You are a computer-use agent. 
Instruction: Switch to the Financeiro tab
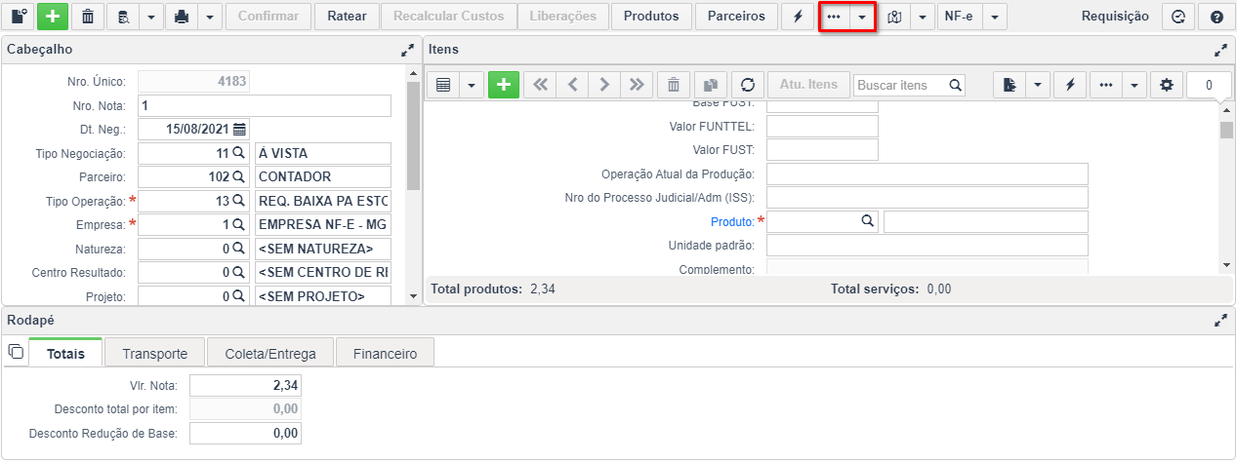pyautogui.click(x=386, y=354)
